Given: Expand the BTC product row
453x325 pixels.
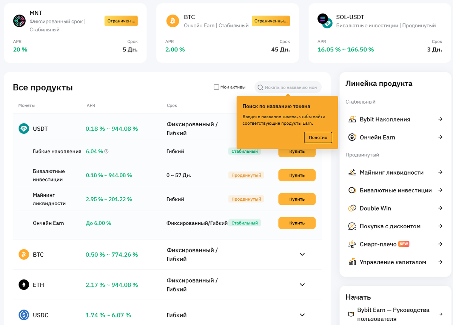Looking at the screenshot, I should [302, 254].
